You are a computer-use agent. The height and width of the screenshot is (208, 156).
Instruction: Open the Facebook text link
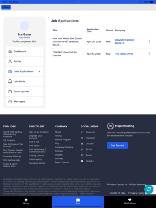point(90,132)
